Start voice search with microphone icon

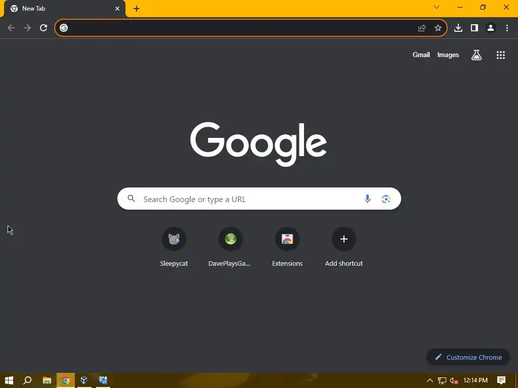pos(367,199)
